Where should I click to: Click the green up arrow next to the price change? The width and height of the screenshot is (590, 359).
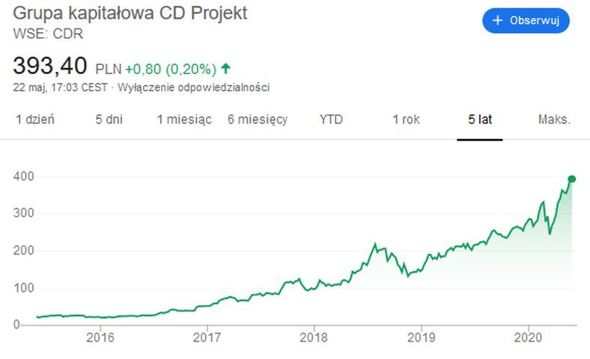pos(225,69)
